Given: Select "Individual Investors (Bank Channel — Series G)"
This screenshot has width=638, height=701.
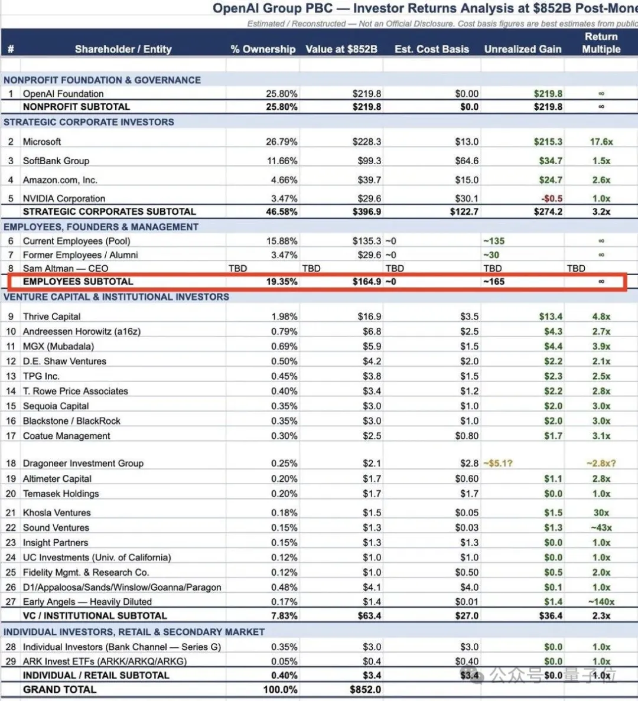Looking at the screenshot, I should click(122, 647).
